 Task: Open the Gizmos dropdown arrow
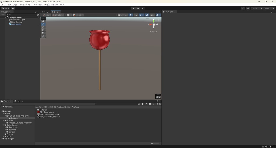point(160,15)
